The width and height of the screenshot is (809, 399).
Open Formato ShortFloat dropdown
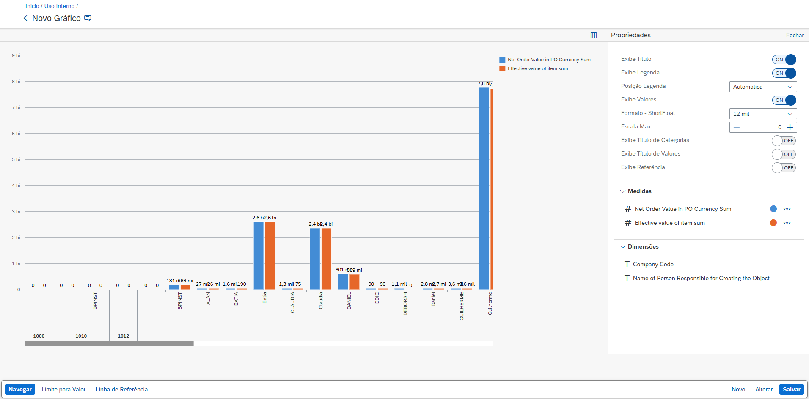763,114
